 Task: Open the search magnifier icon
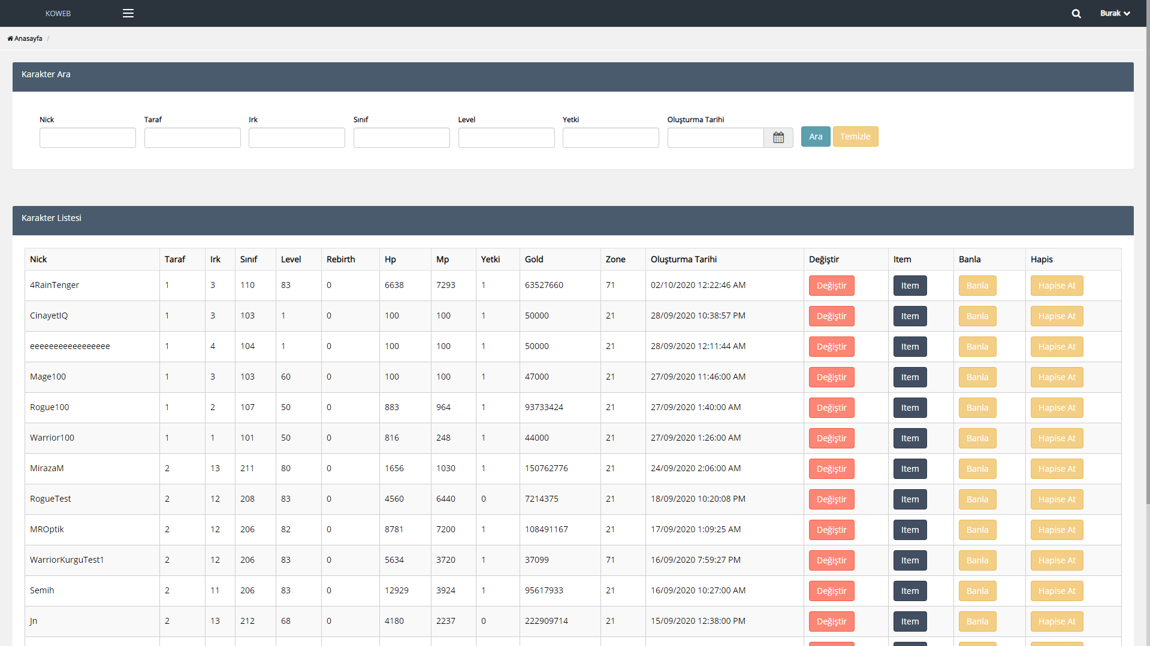tap(1076, 13)
